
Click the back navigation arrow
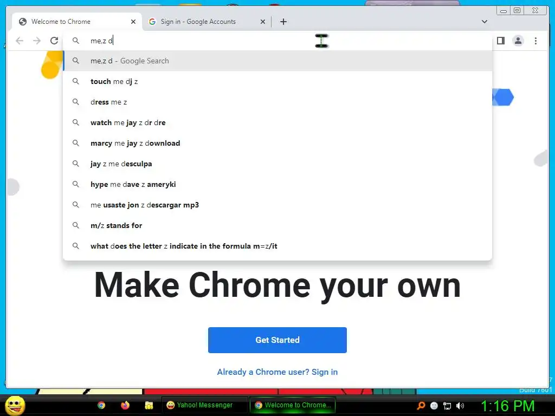20,41
